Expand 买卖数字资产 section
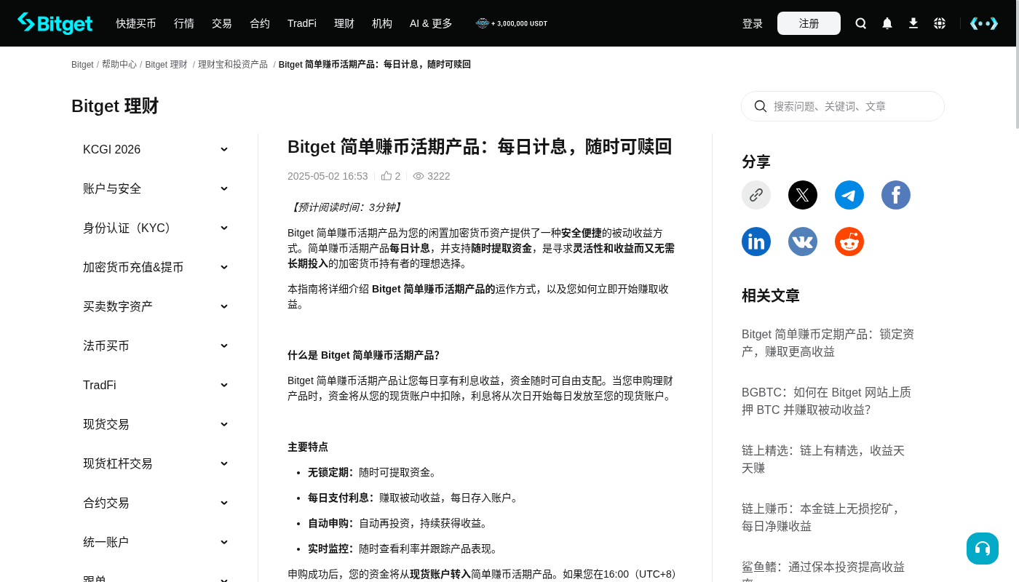The image size is (1019, 582). pos(156,306)
